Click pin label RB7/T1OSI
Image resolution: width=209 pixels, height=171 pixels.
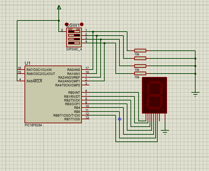click(72, 119)
